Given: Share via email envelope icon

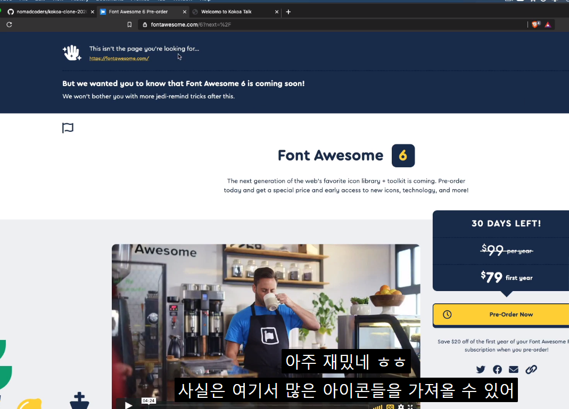Looking at the screenshot, I should click(x=514, y=370).
